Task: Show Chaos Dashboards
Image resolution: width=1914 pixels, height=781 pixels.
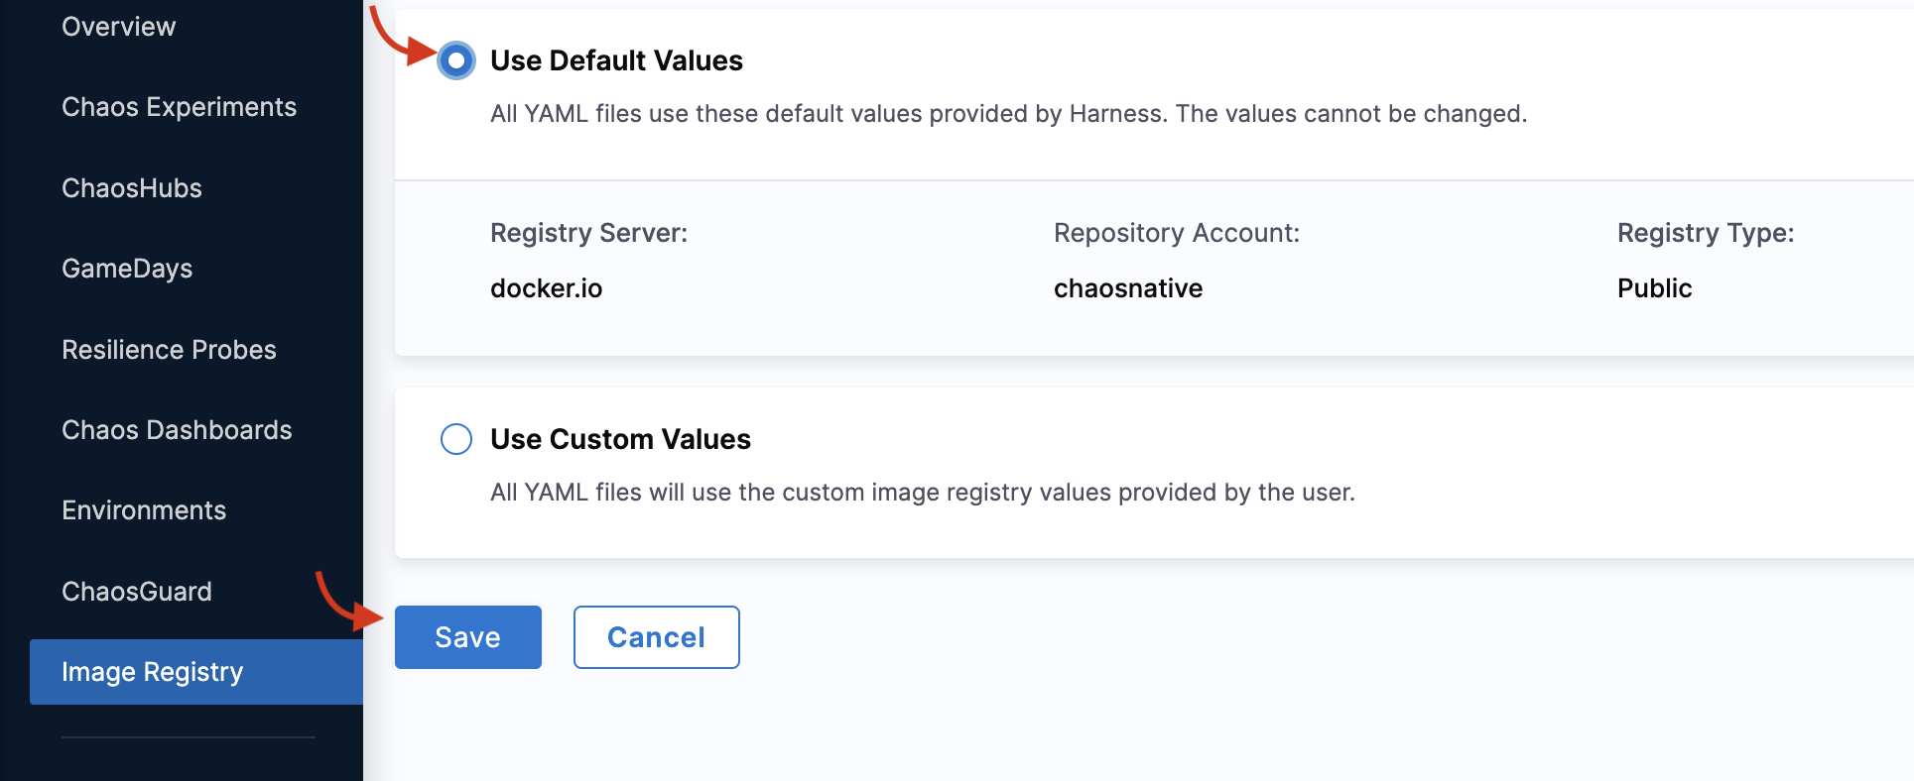Action: [177, 430]
